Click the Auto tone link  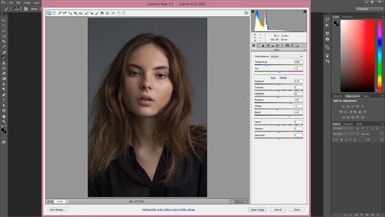point(273,78)
